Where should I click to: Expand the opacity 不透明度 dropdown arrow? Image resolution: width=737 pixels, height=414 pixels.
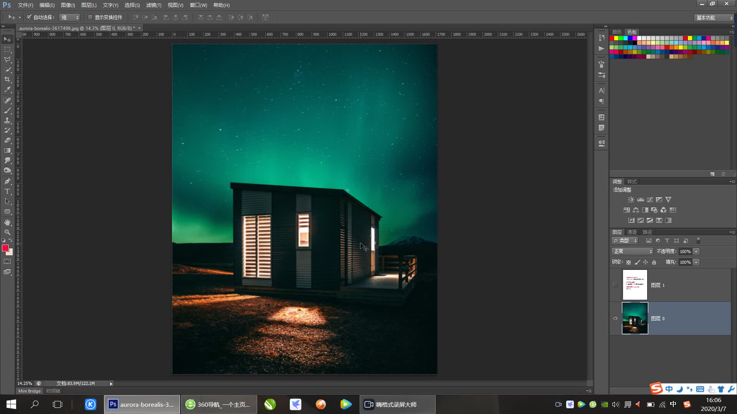click(x=696, y=251)
